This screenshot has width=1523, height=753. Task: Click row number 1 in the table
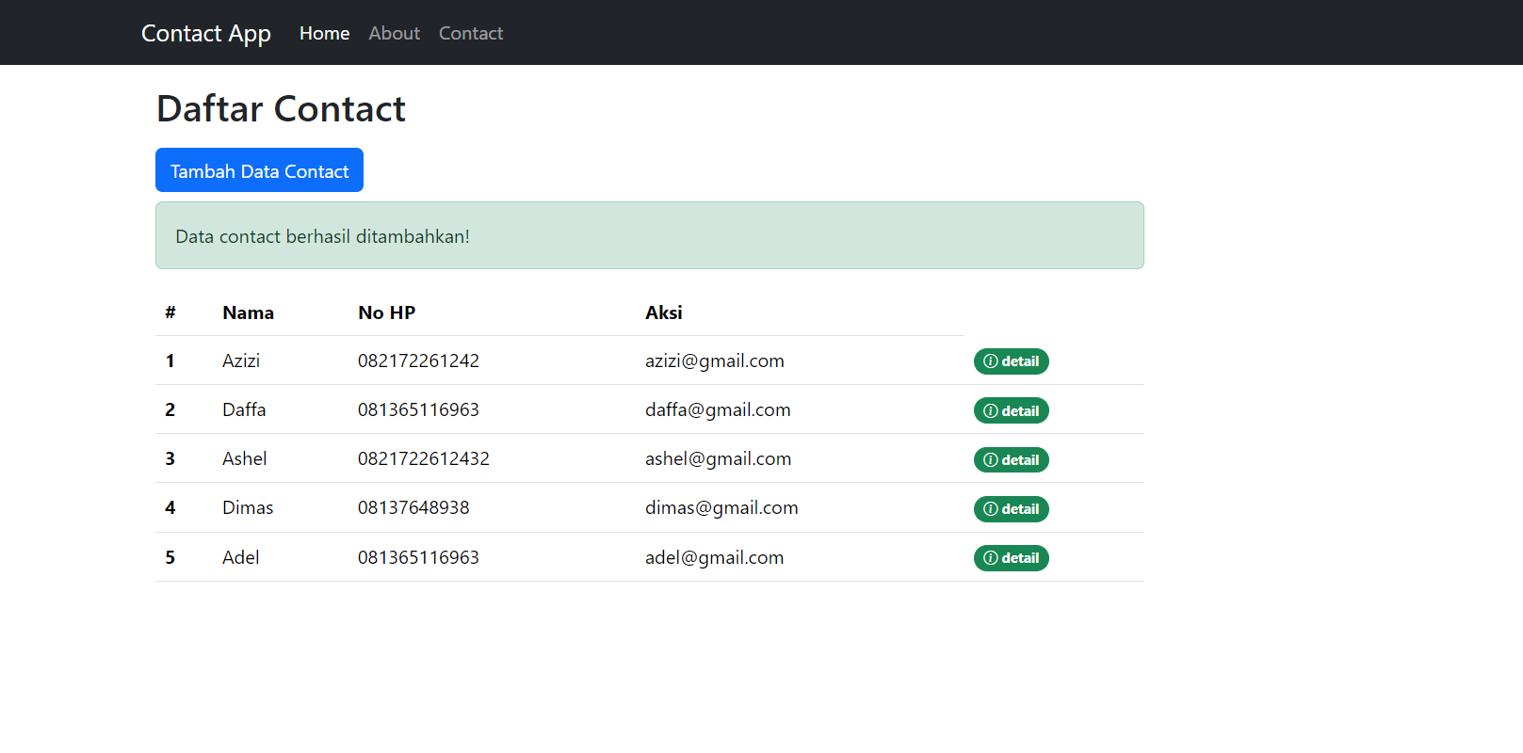[x=170, y=360]
